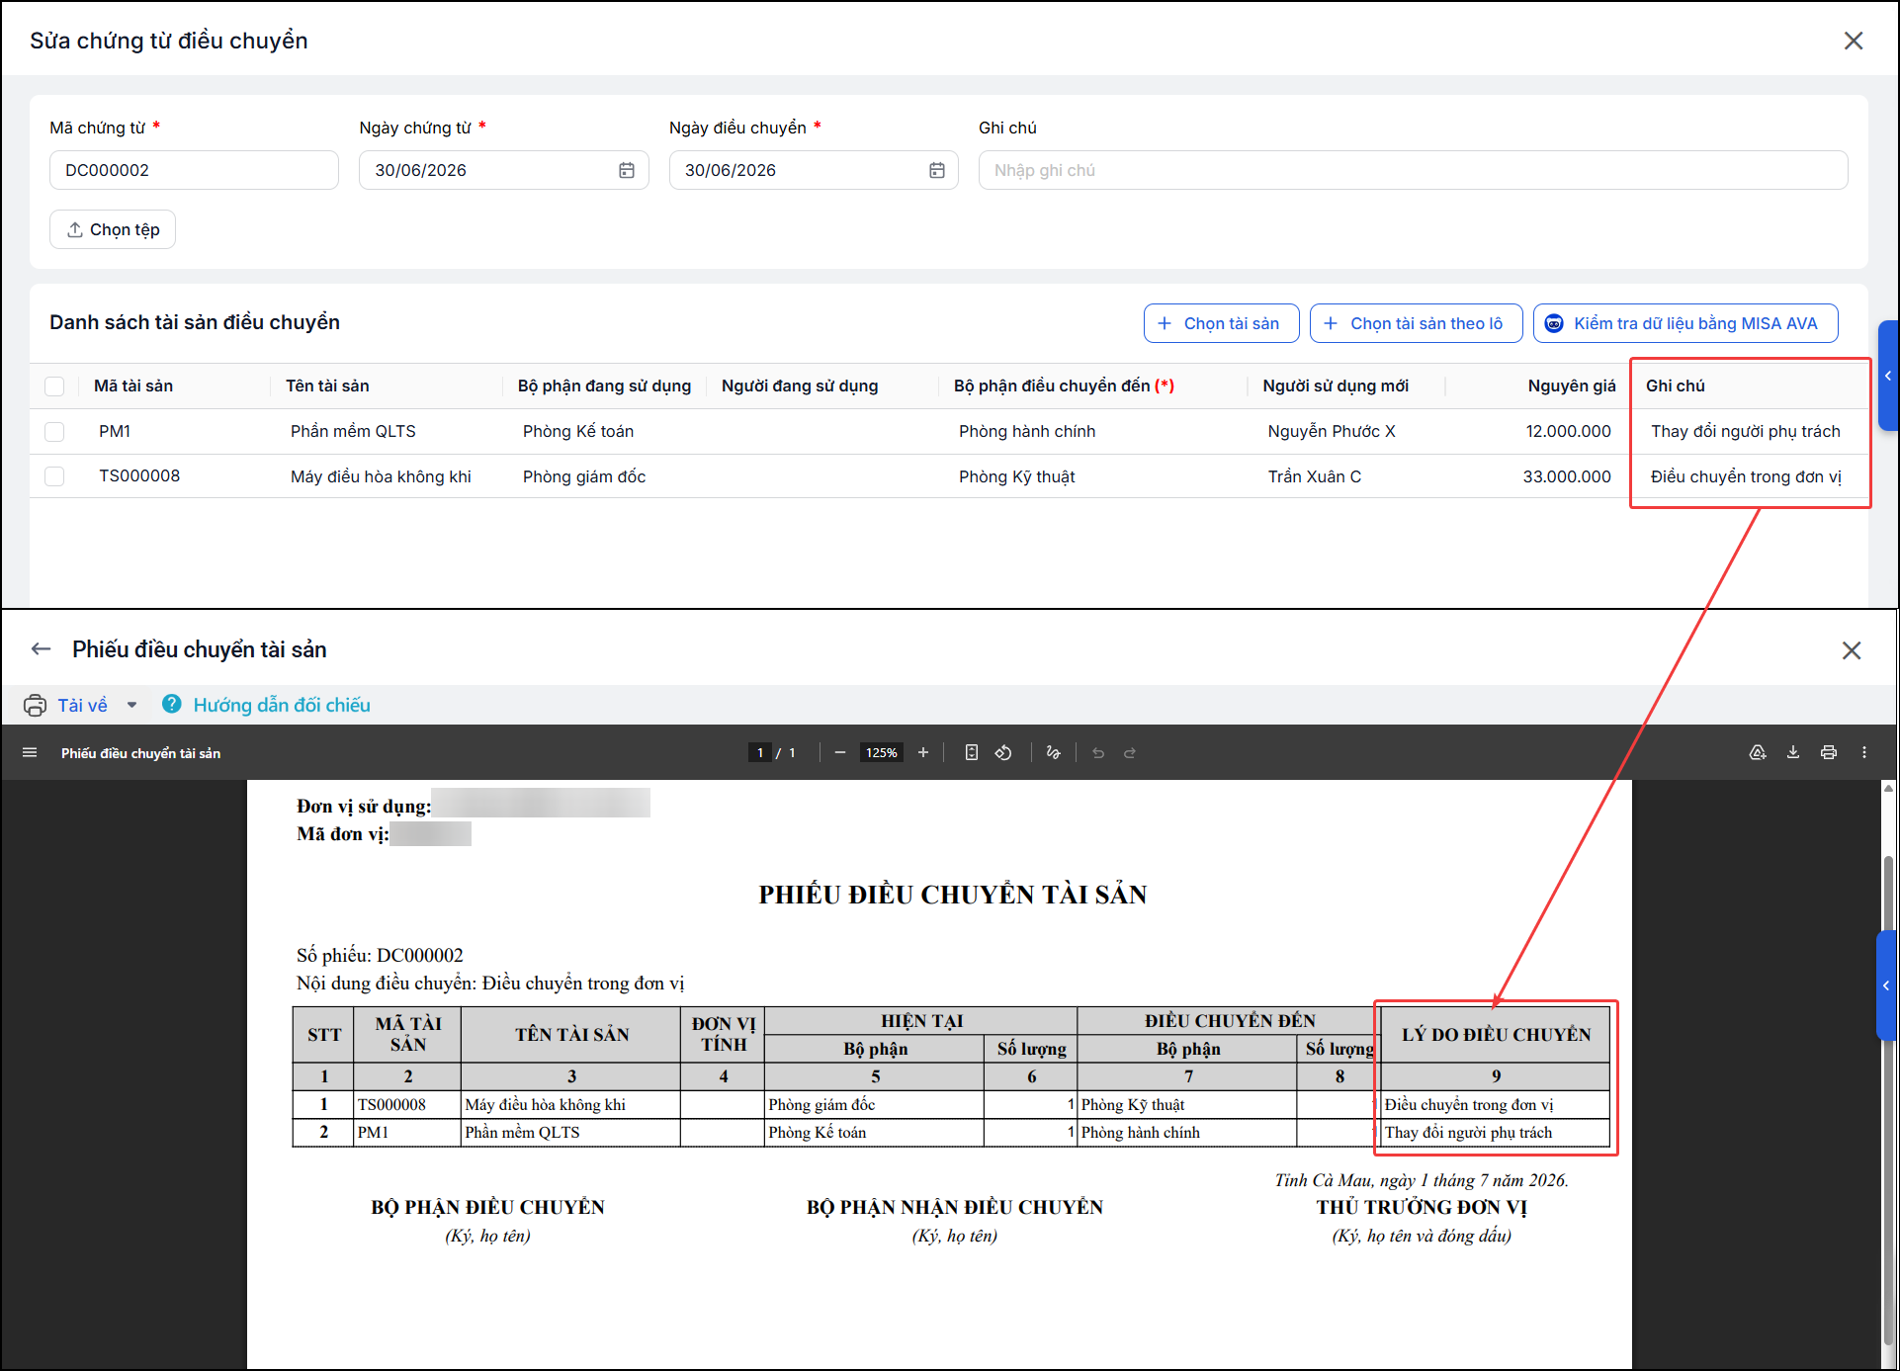Open the Ngày chứng từ calendar picker

(x=627, y=170)
